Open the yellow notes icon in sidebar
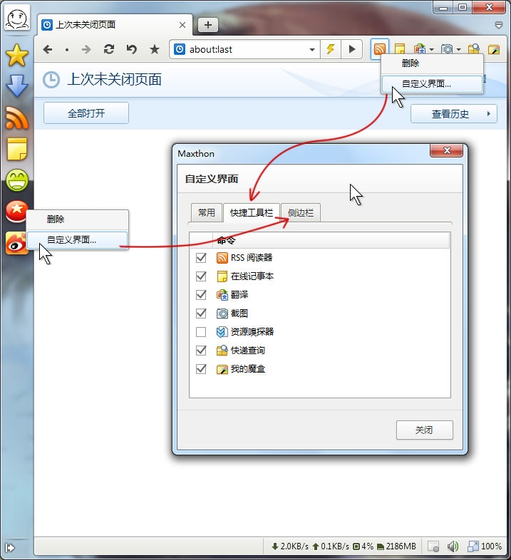 [x=17, y=149]
